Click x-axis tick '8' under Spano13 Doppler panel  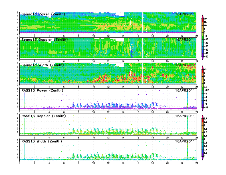click(79, 61)
